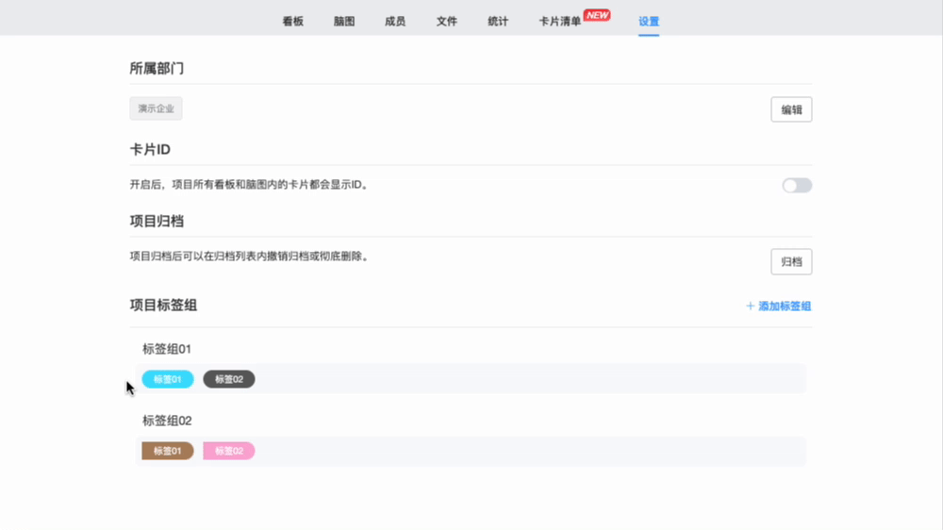Select the pink 标签02 tag in 标签组02

[x=229, y=451]
